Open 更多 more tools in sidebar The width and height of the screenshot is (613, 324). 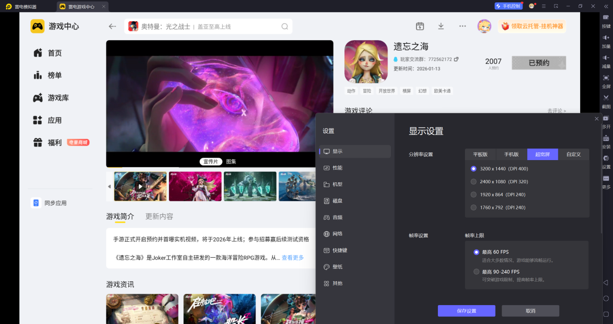[606, 182]
